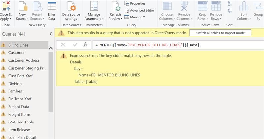Click the Manage Parameters icon
Image resolution: width=264 pixels, height=139 pixels.
coord(94,6)
